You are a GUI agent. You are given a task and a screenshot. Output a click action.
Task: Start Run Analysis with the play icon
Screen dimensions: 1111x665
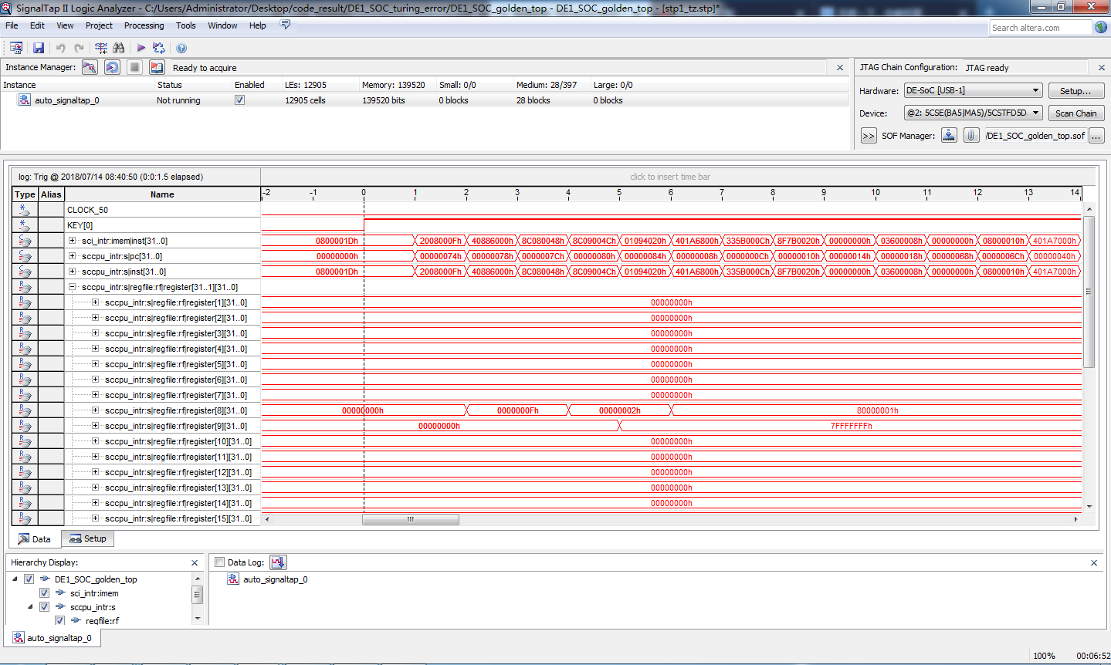point(141,48)
